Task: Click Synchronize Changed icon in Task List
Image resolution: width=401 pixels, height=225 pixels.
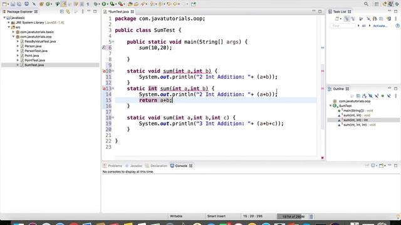Action: click(388, 19)
